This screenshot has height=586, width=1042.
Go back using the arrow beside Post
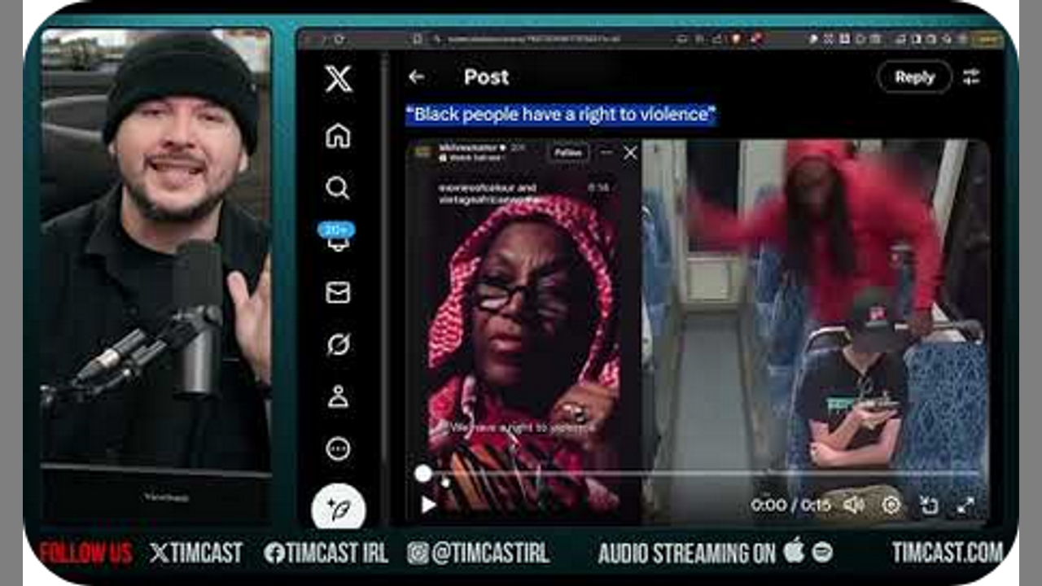coord(416,77)
